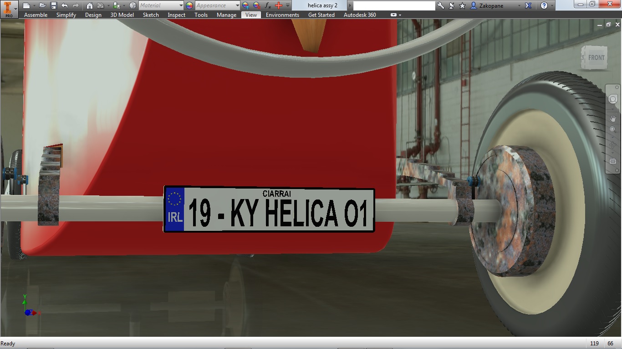Open the Inventor application menu button
622x349 pixels.
click(x=9, y=9)
